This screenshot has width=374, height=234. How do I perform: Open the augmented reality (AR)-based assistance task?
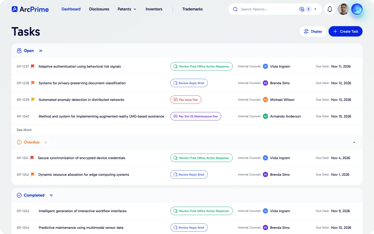point(101,116)
